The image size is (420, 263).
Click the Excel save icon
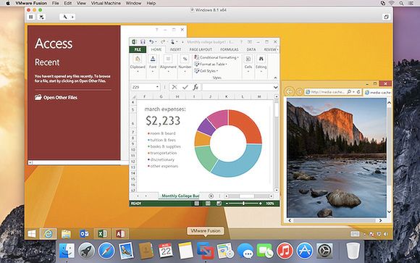pos(143,42)
